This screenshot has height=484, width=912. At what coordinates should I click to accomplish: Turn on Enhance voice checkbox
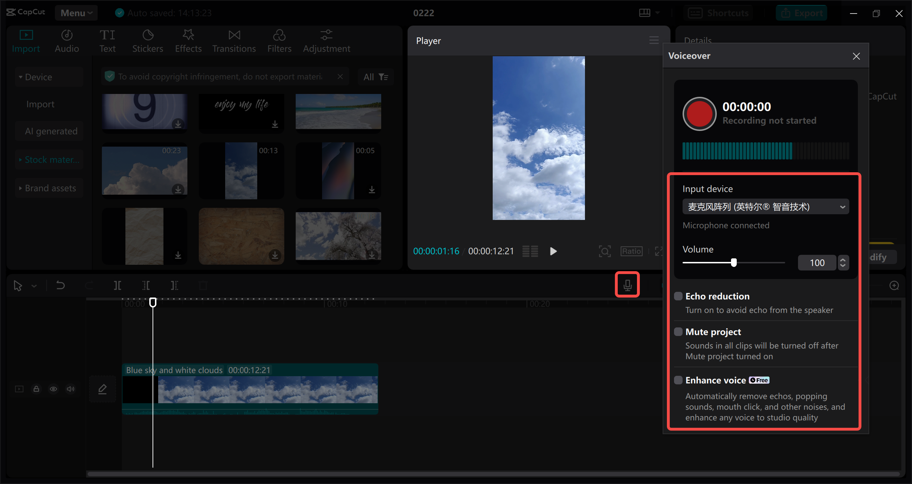point(678,380)
